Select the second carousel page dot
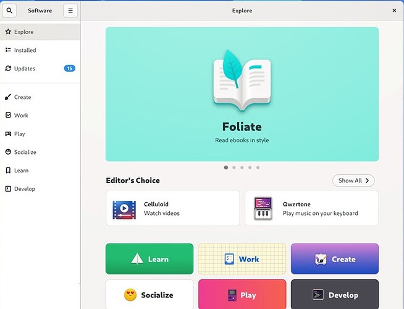Screen dimensions: 404x309 [234, 167]
